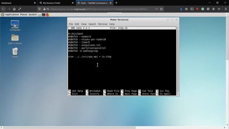Click the 'Where Is' shortcut label in nano
This screenshot has height=129, width=229.
pos(112,94)
